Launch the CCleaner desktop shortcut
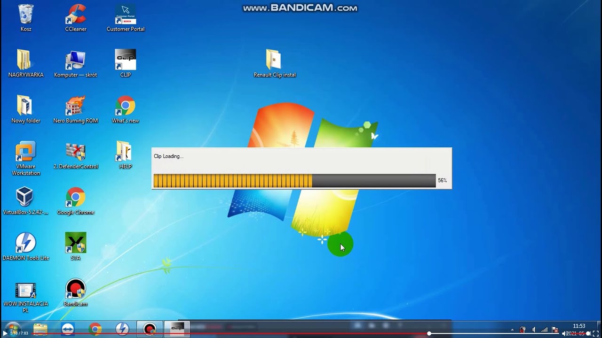Viewport: 602px width, 338px height. pos(76,18)
